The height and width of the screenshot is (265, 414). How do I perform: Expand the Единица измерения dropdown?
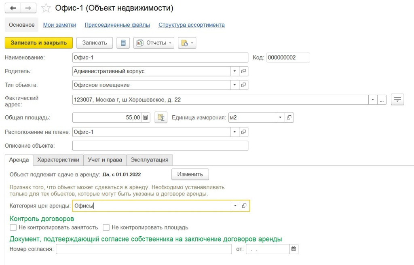pos(281,118)
